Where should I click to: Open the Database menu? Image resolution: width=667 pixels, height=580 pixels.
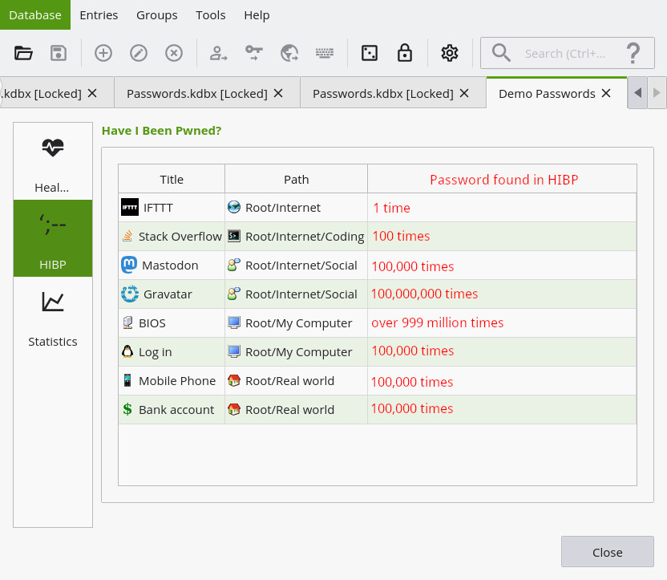(35, 15)
